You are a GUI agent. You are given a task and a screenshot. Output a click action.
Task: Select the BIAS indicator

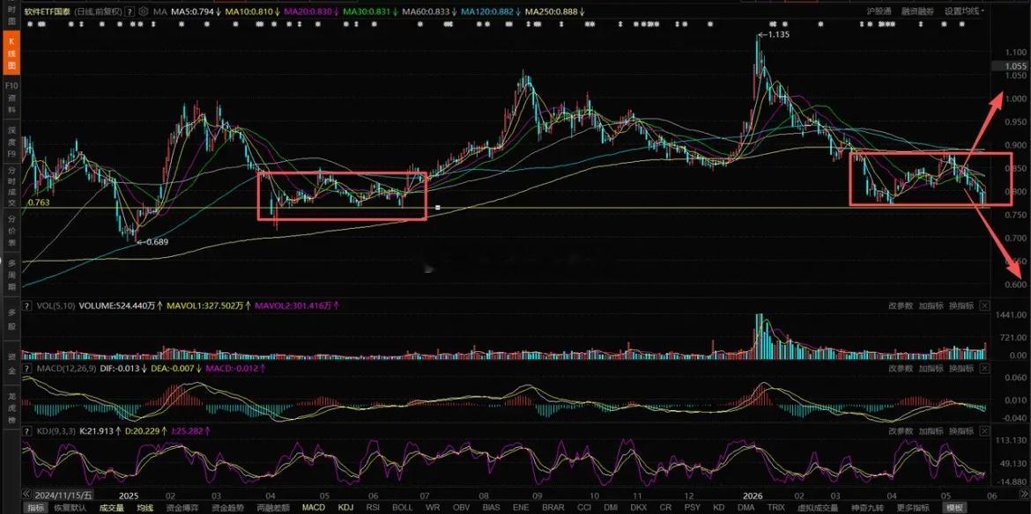[491, 508]
